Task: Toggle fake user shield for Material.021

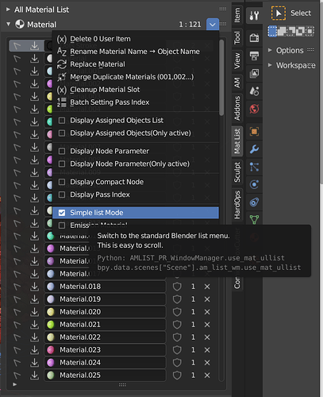Action: [x=177, y=325]
